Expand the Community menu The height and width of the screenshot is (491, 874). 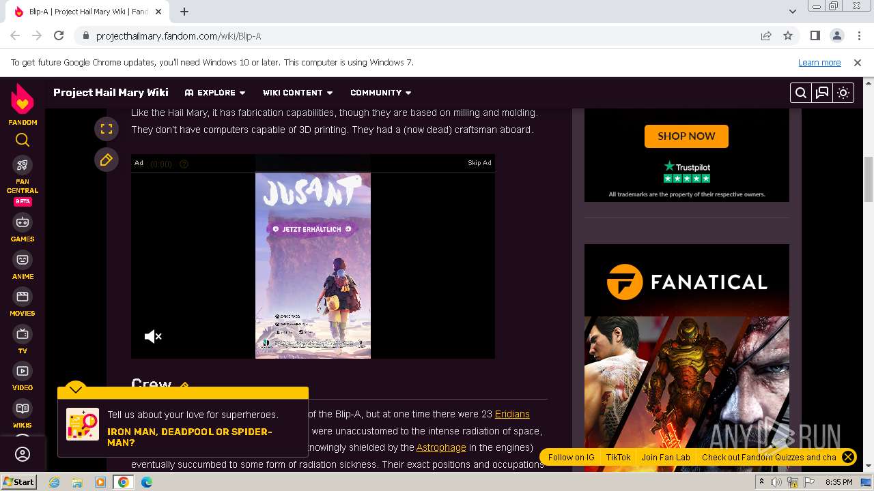381,93
